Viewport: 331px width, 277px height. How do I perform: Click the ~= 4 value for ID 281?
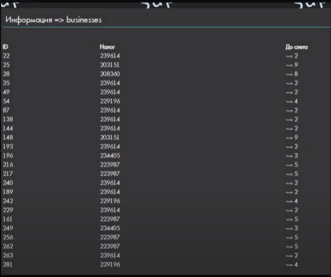292,264
